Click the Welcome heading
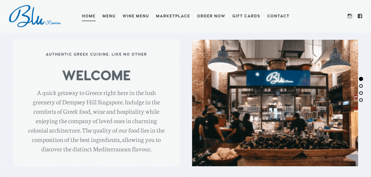Image resolution: width=371 pixels, height=177 pixels. [x=96, y=75]
